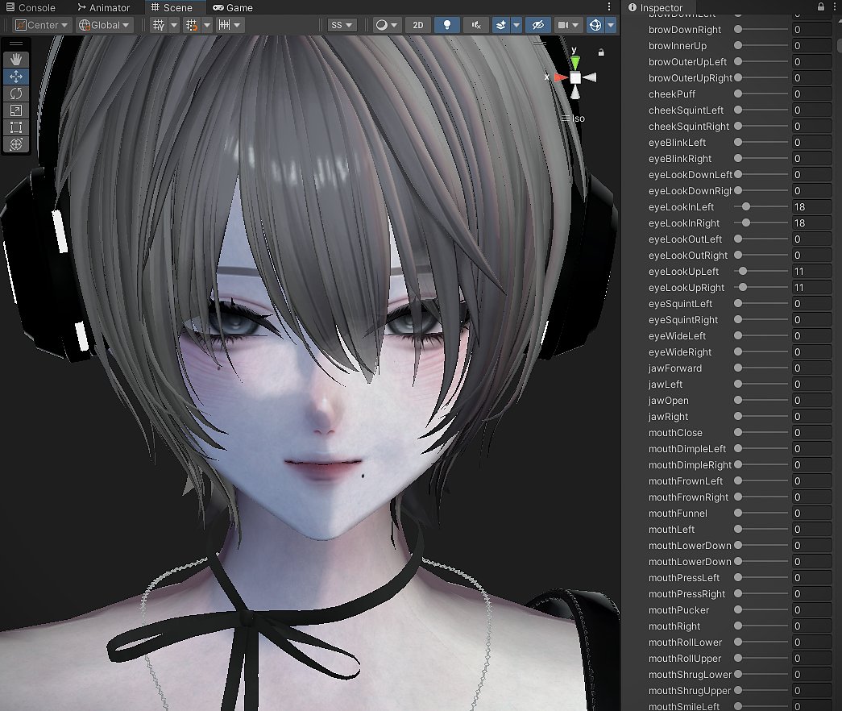Viewport: 842px width, 711px height.
Task: Click the jawForward label
Action: click(675, 368)
